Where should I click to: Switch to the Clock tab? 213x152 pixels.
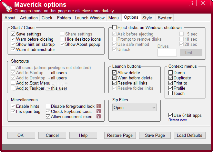click(47, 18)
